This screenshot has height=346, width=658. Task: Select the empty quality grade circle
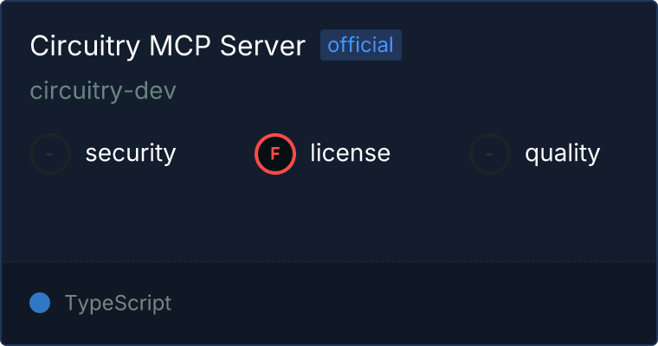click(490, 154)
